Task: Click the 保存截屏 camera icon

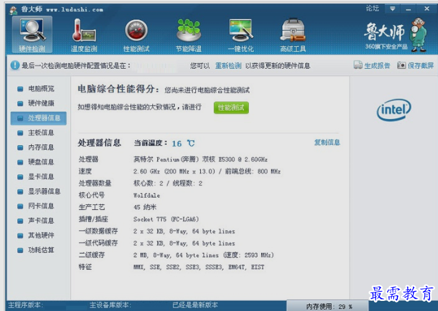Action: point(401,65)
